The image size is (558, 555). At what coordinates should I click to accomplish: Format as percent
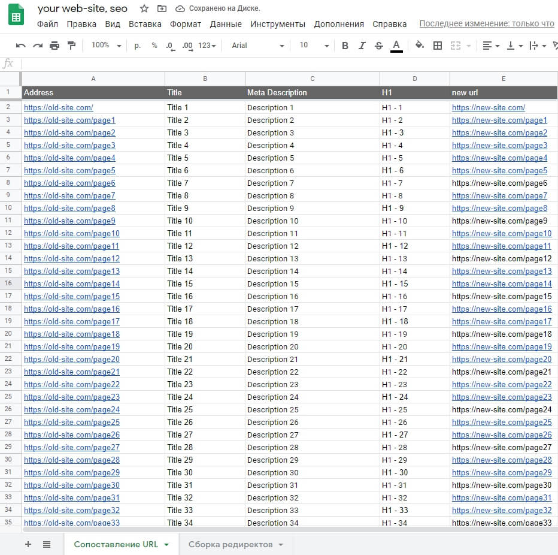click(x=154, y=45)
